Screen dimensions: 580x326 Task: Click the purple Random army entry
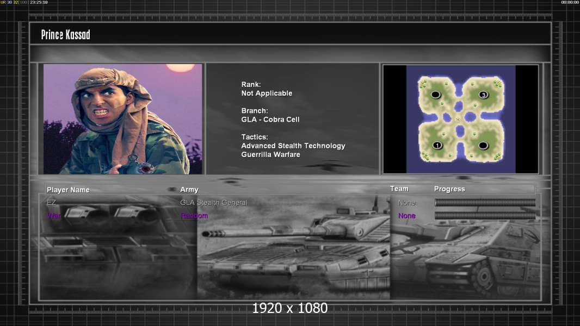click(x=194, y=216)
